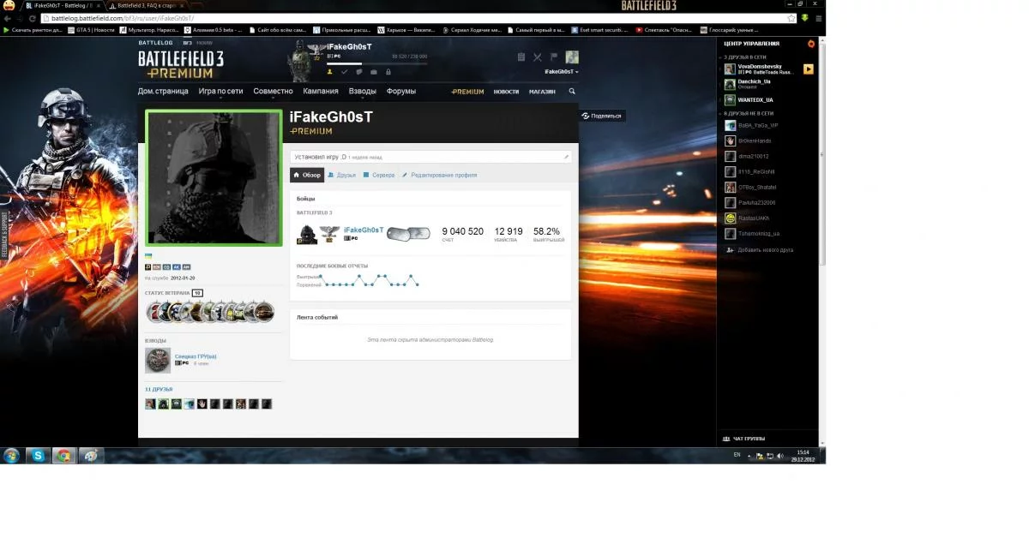Click the first battle report graph point
The width and height of the screenshot is (1029, 544).
[322, 276]
